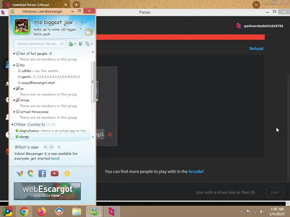
Task: Open the Show menu dropdown arrow
Action: 92,44
